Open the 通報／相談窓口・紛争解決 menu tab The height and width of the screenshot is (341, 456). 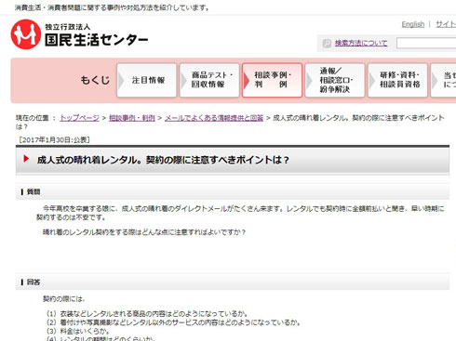[x=335, y=80]
